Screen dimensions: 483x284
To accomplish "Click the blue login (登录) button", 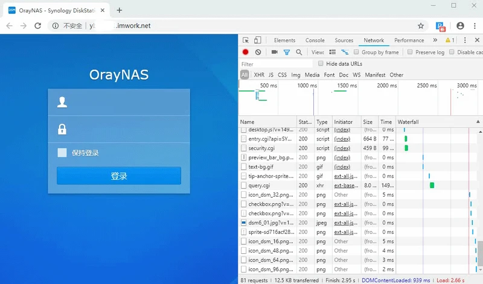I will point(119,175).
